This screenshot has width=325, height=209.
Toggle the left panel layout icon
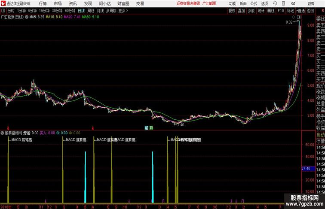pyautogui.click(x=3, y=11)
